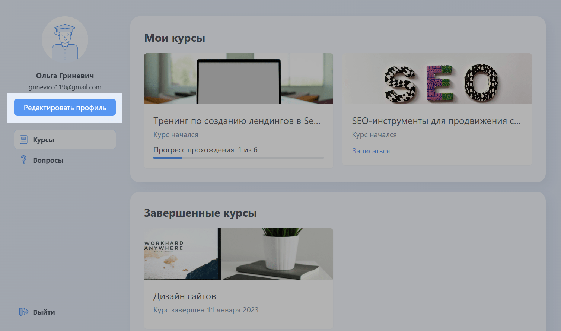The width and height of the screenshot is (561, 331).
Task: Click Курс завершен 11 января 2023 text
Action: click(x=206, y=310)
